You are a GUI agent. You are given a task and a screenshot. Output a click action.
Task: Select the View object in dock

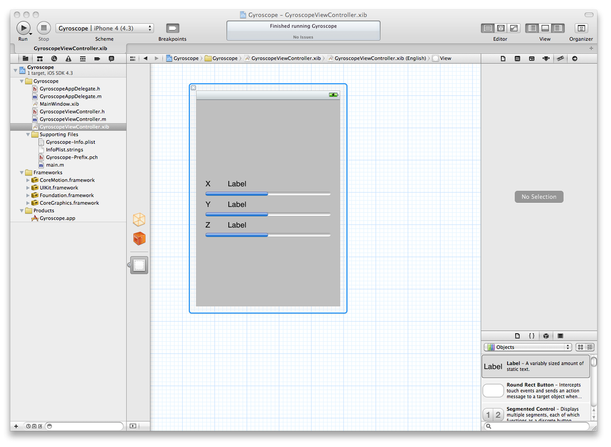pyautogui.click(x=139, y=265)
